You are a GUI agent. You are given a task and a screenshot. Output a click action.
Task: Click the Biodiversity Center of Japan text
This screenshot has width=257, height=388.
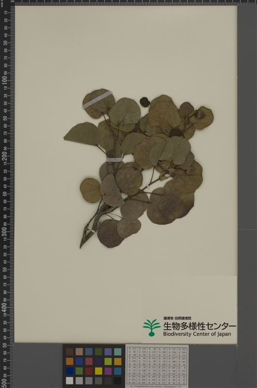197,334
